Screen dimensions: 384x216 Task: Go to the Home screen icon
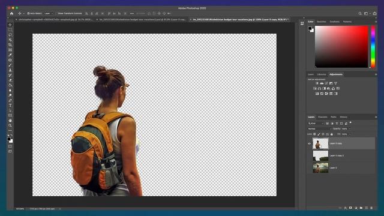pos(11,13)
